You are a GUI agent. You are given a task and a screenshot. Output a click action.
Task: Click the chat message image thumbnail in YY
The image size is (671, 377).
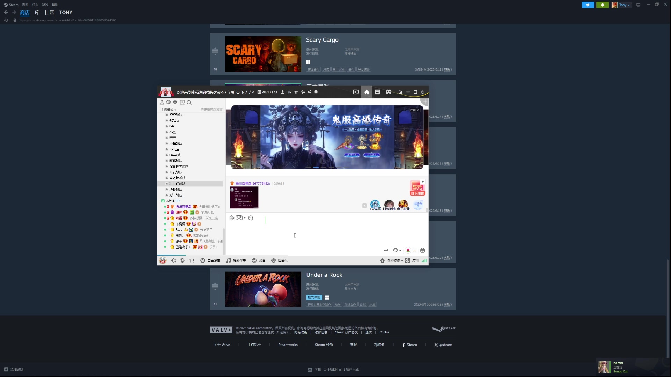(x=244, y=197)
